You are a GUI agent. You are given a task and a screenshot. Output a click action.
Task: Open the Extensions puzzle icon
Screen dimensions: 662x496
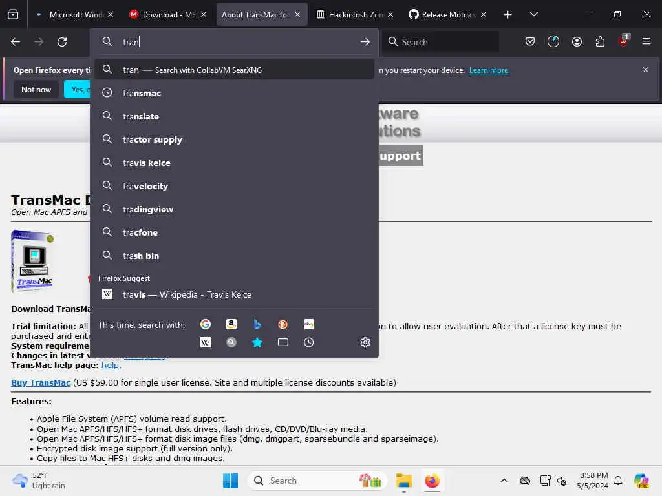tap(600, 41)
